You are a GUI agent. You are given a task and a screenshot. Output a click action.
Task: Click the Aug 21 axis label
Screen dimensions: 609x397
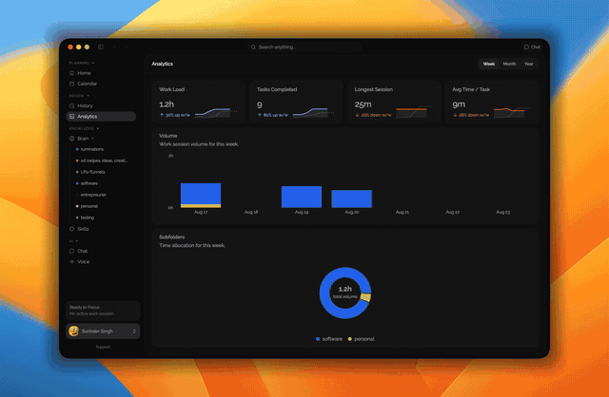click(402, 212)
